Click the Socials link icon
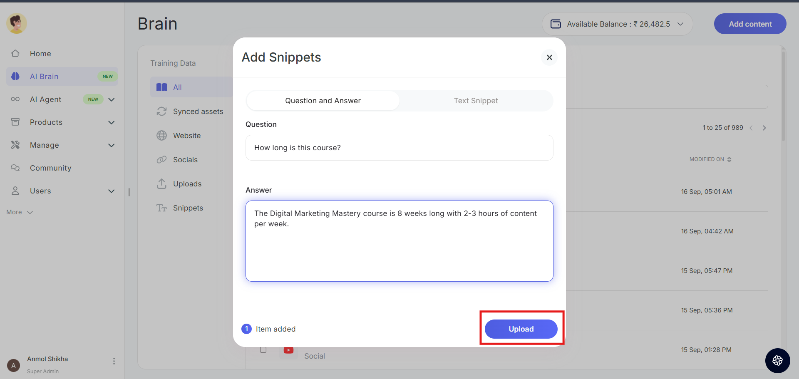 pyautogui.click(x=161, y=160)
